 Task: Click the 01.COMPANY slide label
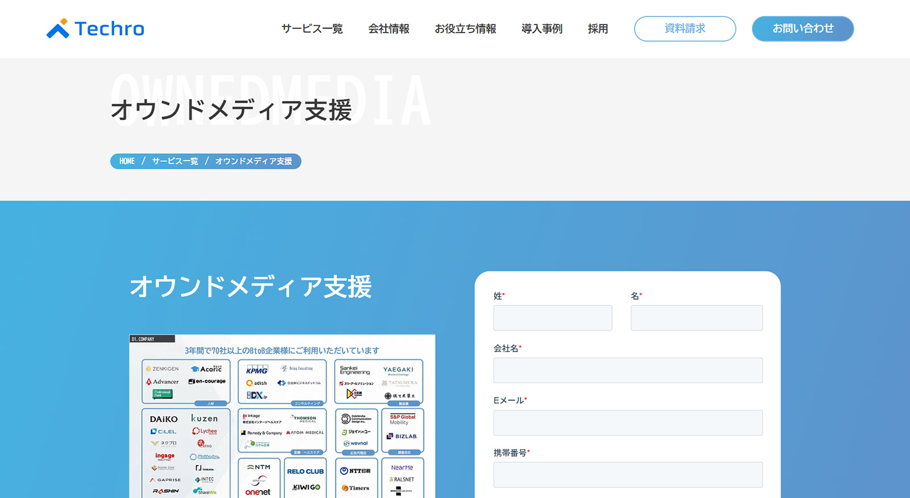152,339
